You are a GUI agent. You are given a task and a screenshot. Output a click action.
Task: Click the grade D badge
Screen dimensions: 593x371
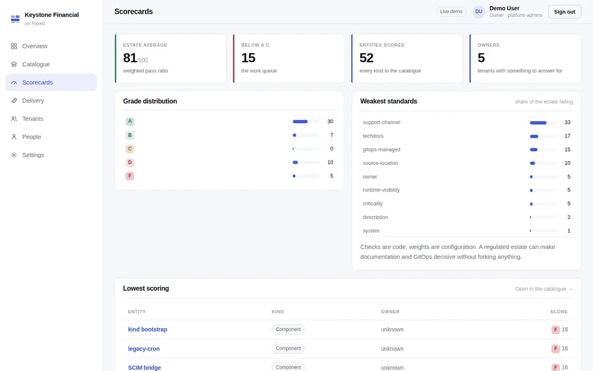pyautogui.click(x=130, y=162)
